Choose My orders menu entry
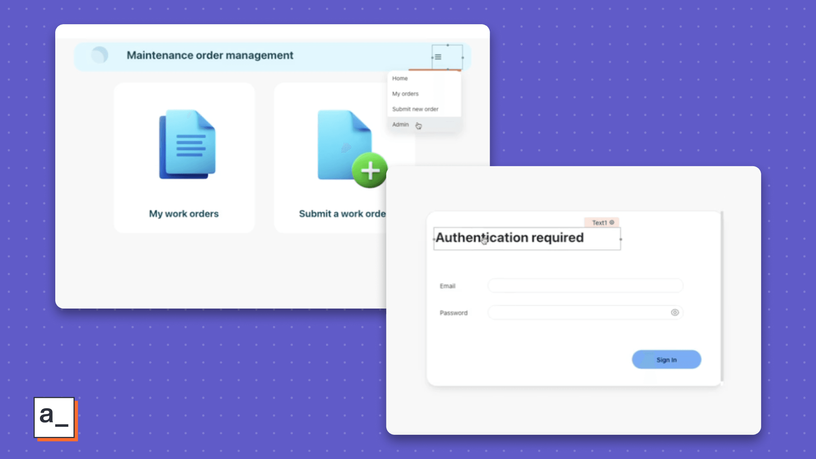Viewport: 816px width, 459px height. (405, 94)
